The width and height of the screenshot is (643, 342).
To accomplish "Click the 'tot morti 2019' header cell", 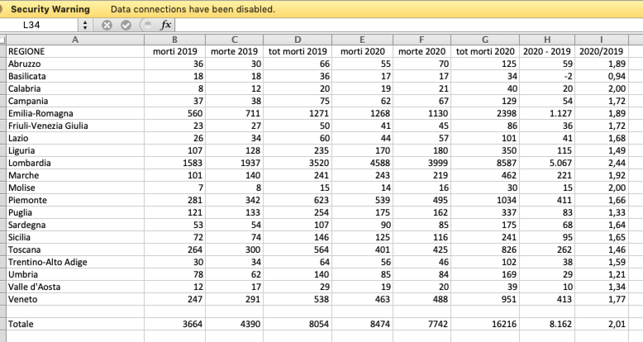I will 298,51.
